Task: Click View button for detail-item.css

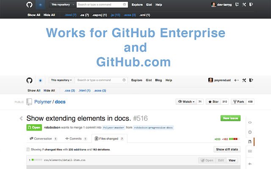Action: [232, 161]
